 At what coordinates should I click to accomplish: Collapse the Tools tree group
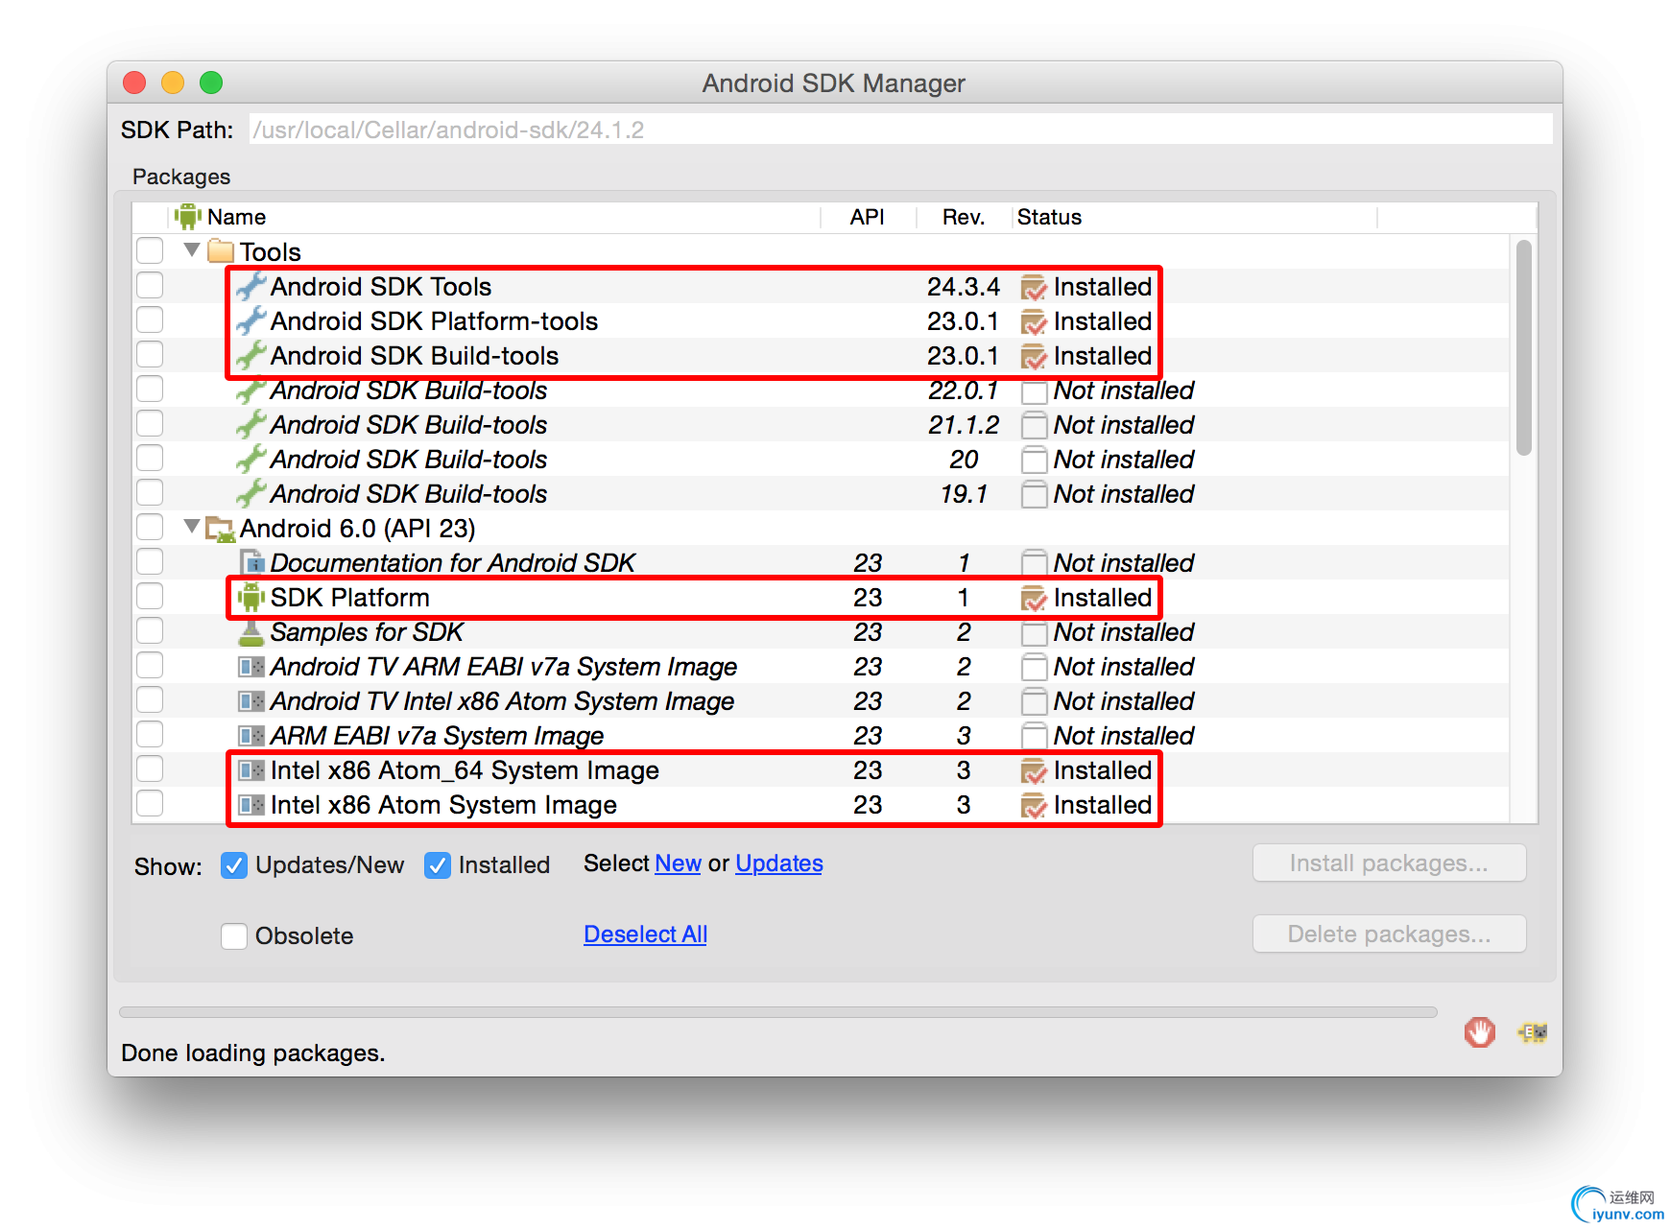(x=192, y=250)
